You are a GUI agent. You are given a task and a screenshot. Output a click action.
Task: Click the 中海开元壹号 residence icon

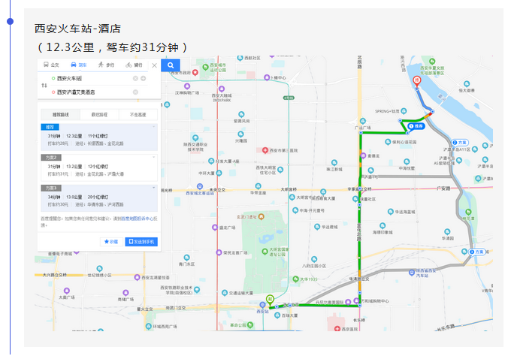tap(295, 210)
